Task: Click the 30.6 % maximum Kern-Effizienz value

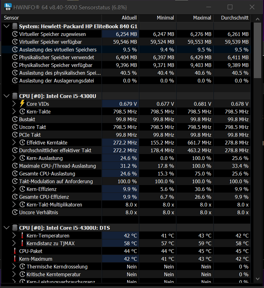Action: pyautogui.click(x=195, y=189)
